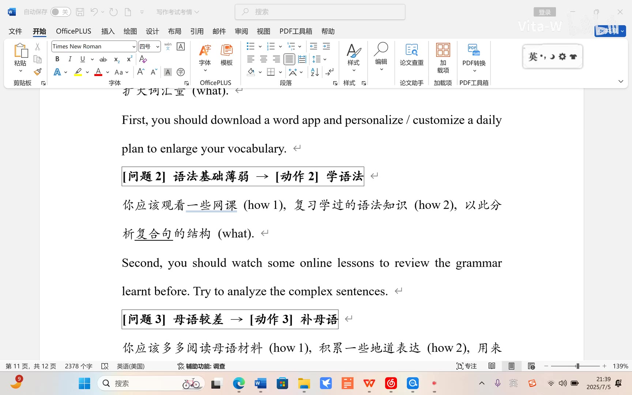Screen dimensions: 632x395
Task: Click the 搜索 box in title bar
Action: coord(320,12)
